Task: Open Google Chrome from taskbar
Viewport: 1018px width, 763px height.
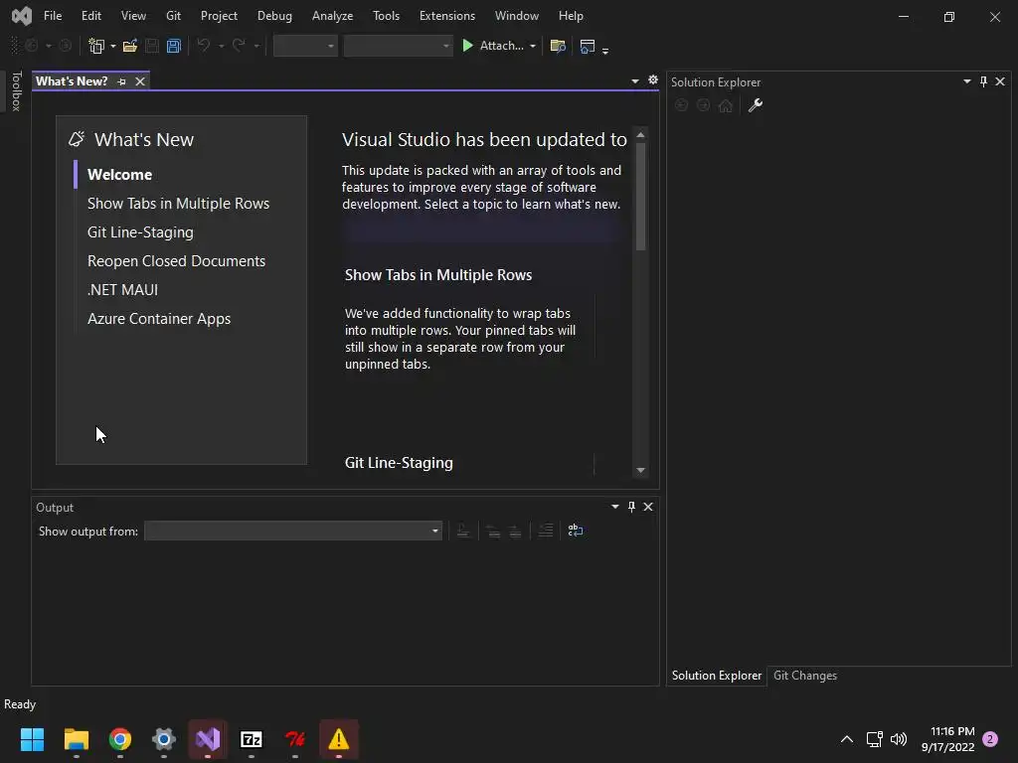Action: pyautogui.click(x=120, y=739)
